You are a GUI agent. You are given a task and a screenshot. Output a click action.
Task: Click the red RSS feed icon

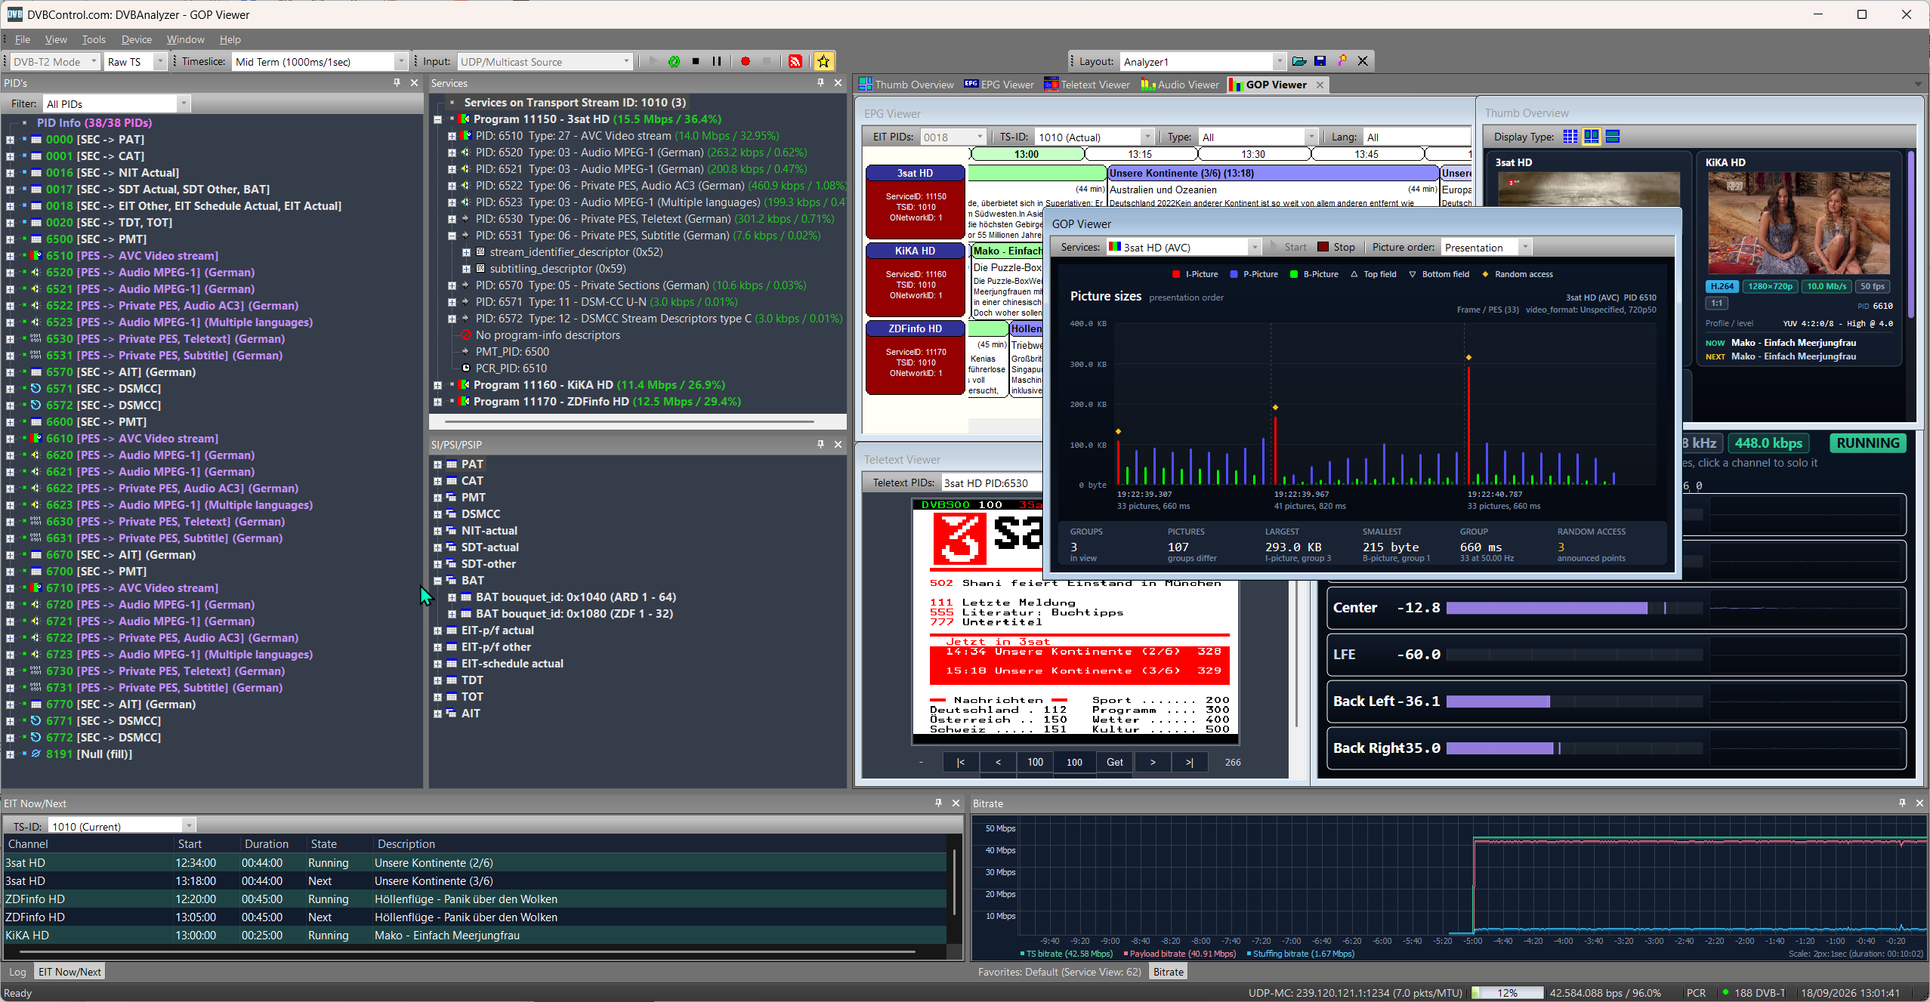tap(795, 62)
